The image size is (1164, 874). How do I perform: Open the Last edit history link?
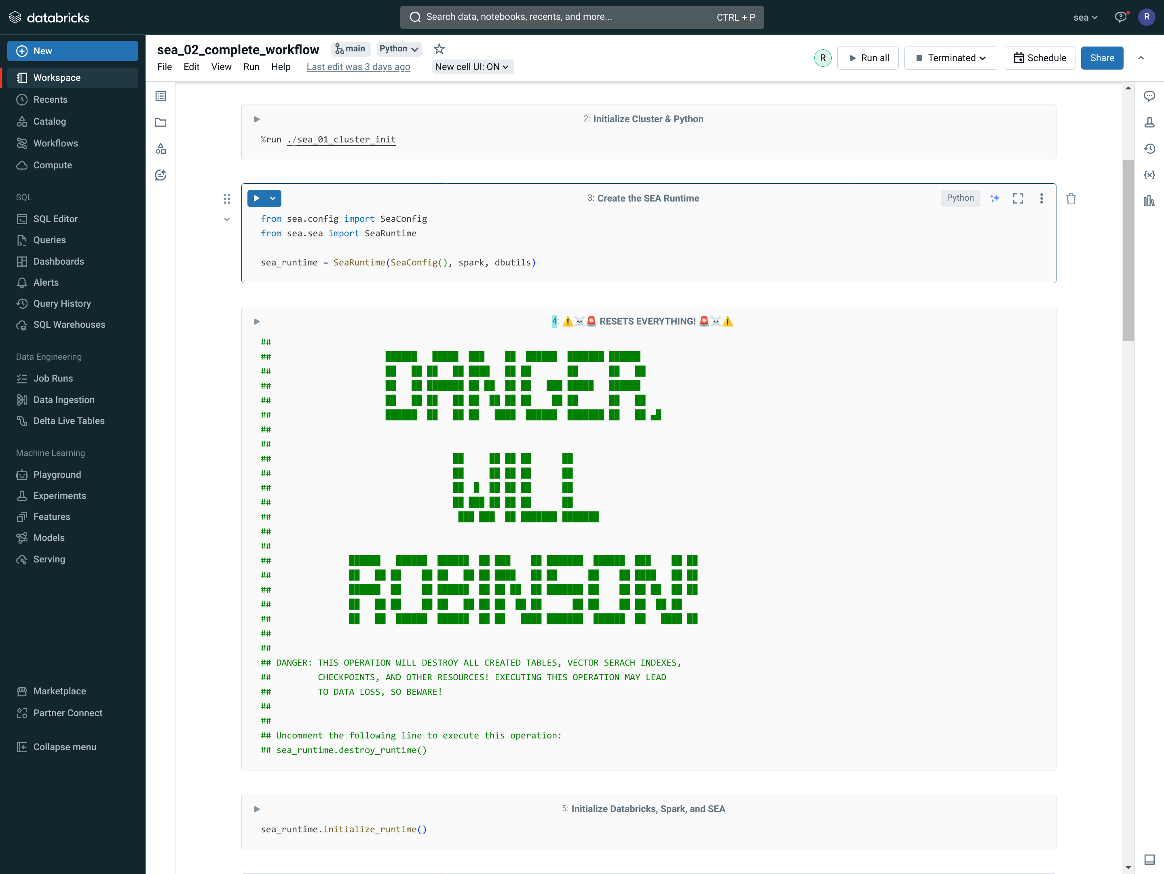(x=358, y=67)
